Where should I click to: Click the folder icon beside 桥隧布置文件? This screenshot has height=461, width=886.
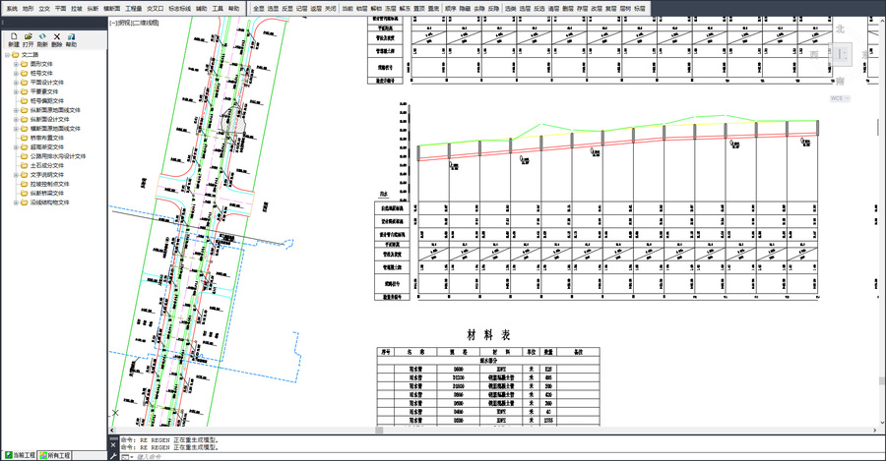25,138
